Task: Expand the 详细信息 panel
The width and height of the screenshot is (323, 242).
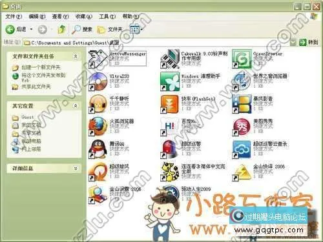Action: point(76,168)
